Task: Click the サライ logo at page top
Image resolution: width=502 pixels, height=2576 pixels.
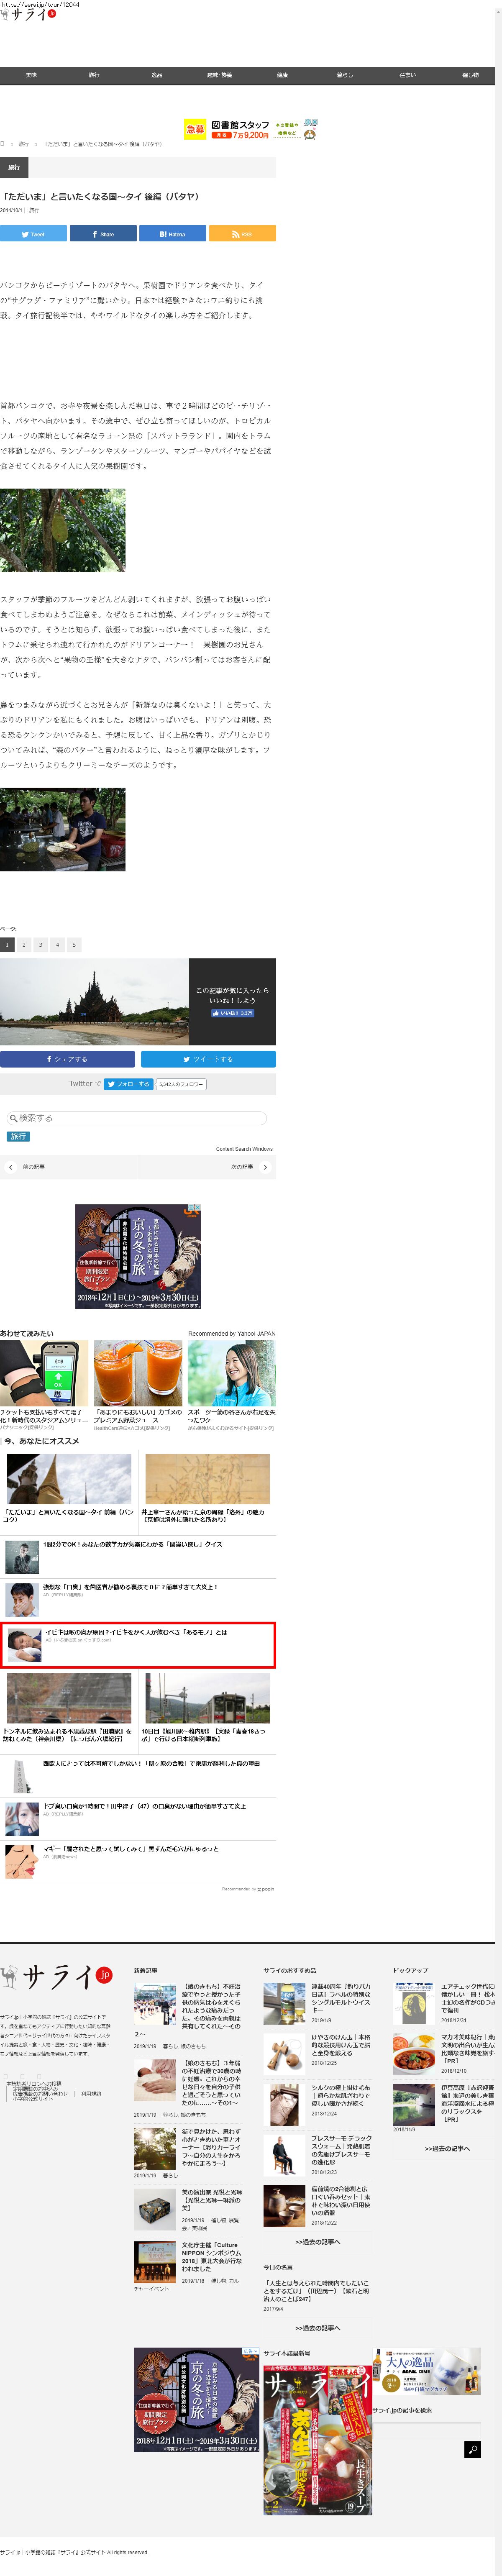Action: click(28, 15)
